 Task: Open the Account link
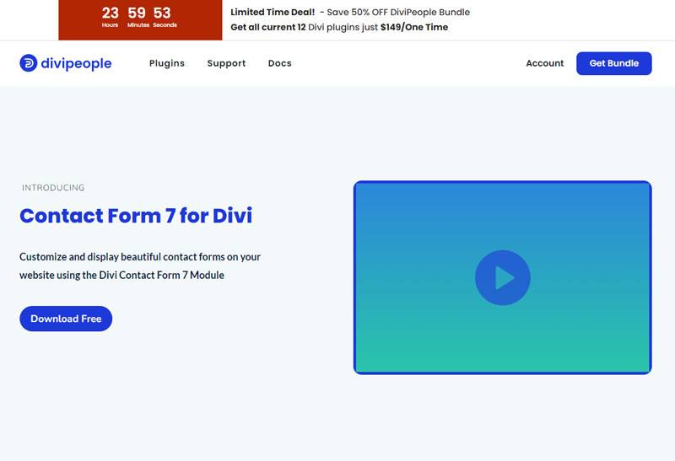coord(544,63)
